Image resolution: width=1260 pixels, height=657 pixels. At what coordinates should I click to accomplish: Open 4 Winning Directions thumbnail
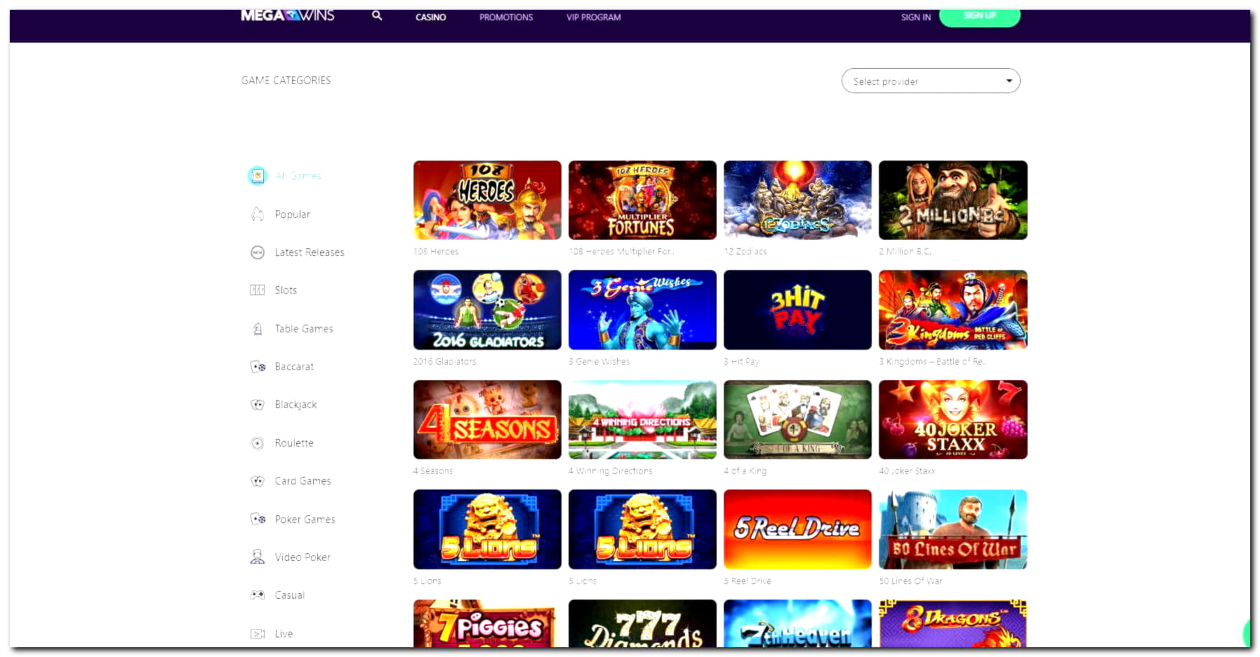tap(642, 419)
